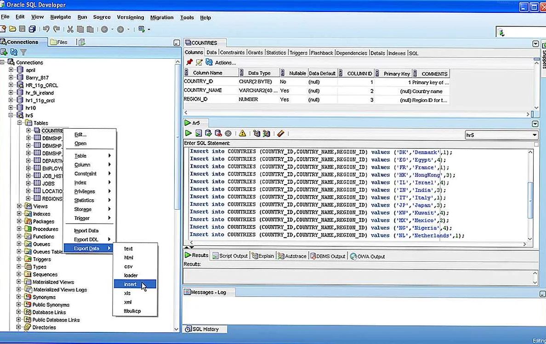Click the New Connection green plus icon
The width and height of the screenshot is (546, 344).
(4, 52)
